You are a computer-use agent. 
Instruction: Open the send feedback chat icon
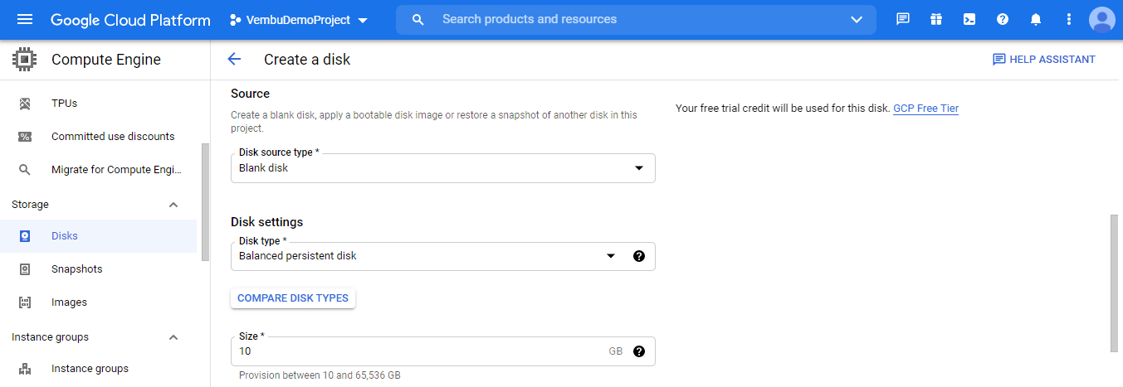click(903, 19)
